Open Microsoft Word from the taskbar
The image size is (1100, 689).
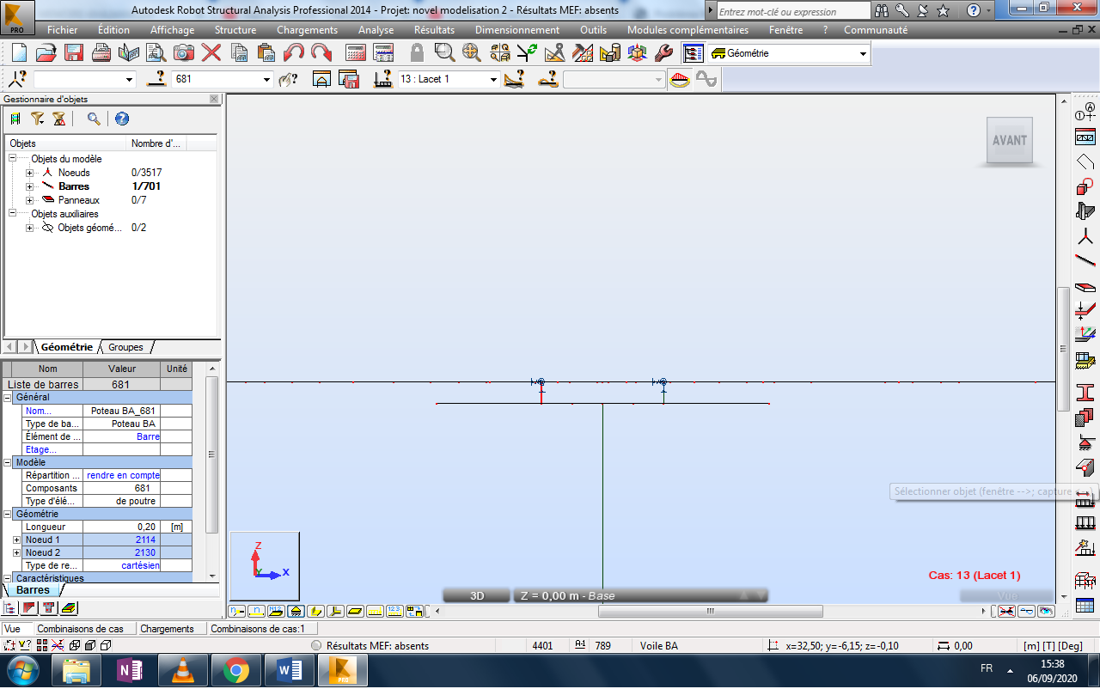(x=289, y=670)
